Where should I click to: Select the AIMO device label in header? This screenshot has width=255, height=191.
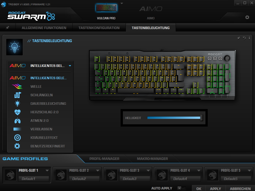(x=151, y=18)
